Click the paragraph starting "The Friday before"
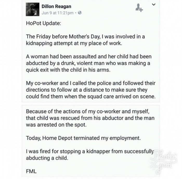 (x=85, y=40)
